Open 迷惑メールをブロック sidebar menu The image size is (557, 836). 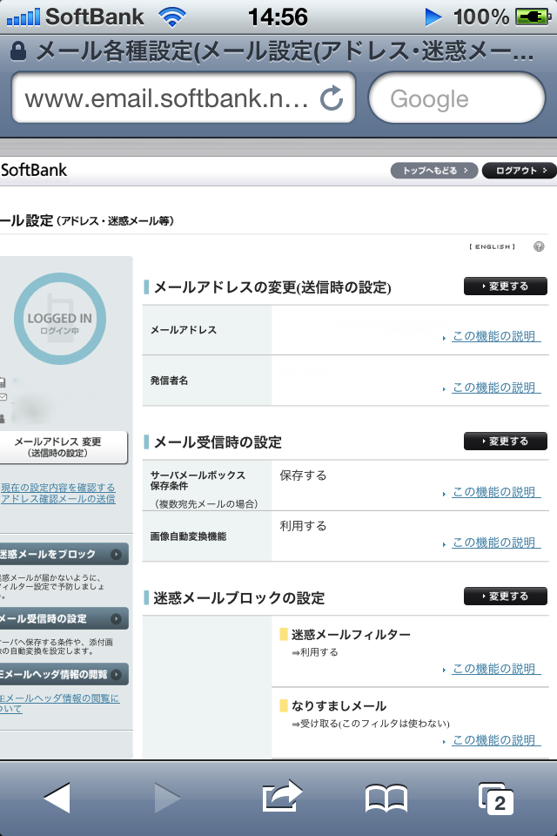click(x=64, y=555)
